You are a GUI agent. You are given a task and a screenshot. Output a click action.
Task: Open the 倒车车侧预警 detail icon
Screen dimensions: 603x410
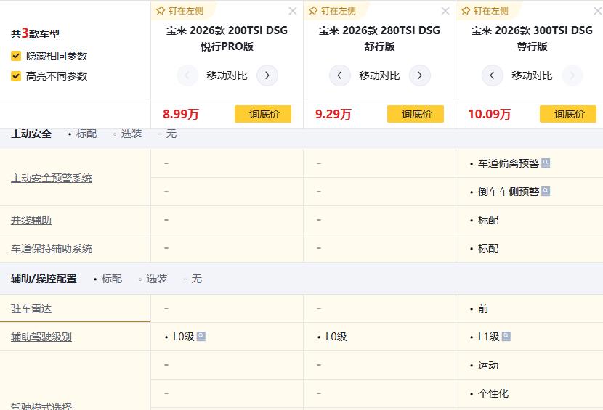click(546, 192)
